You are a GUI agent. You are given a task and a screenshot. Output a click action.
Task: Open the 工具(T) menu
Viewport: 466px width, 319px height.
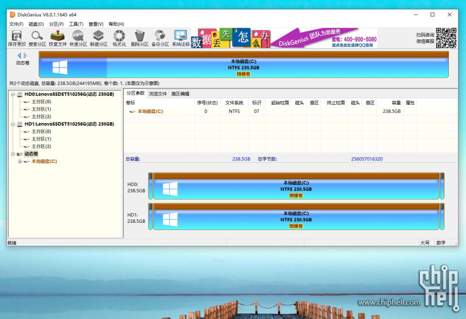pos(76,24)
